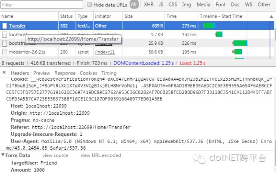Click the Host: localhost:22699 header
This screenshot has height=172, width=276.
pos(39,106)
